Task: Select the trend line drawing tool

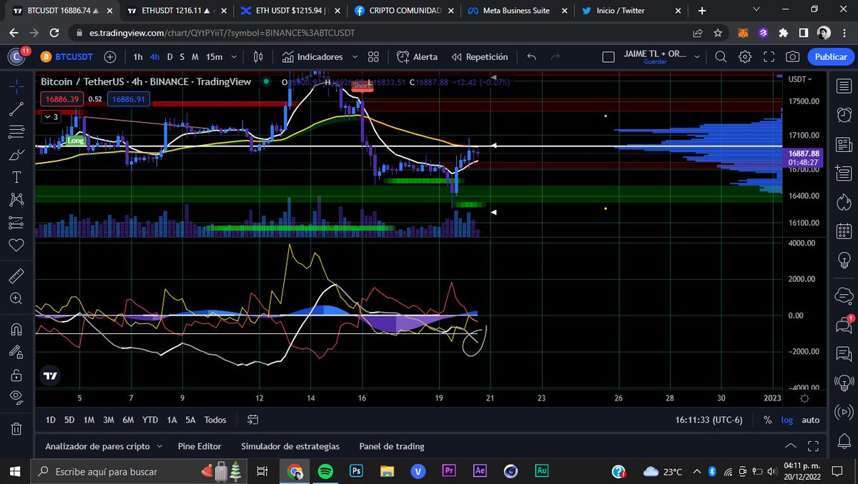Action: point(17,109)
